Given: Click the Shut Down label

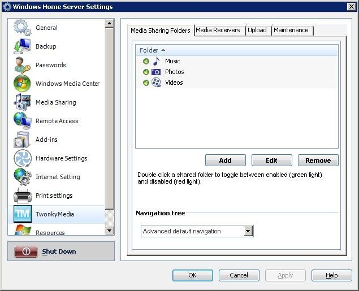Looking at the screenshot, I should pyautogui.click(x=59, y=251).
